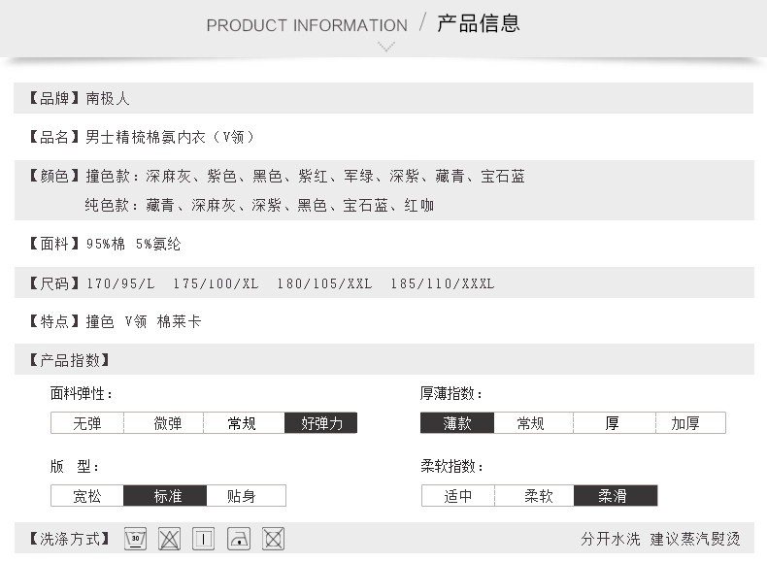Select the 无弹 elasticity option
767x563 pixels.
click(87, 423)
